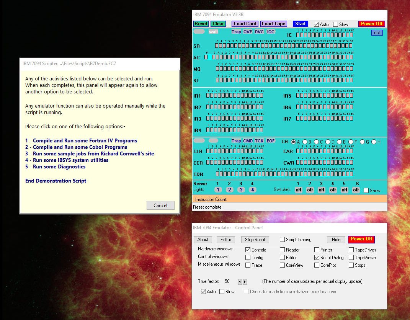Click the EOF channel indicator
This screenshot has width=410, height=320.
click(x=271, y=141)
